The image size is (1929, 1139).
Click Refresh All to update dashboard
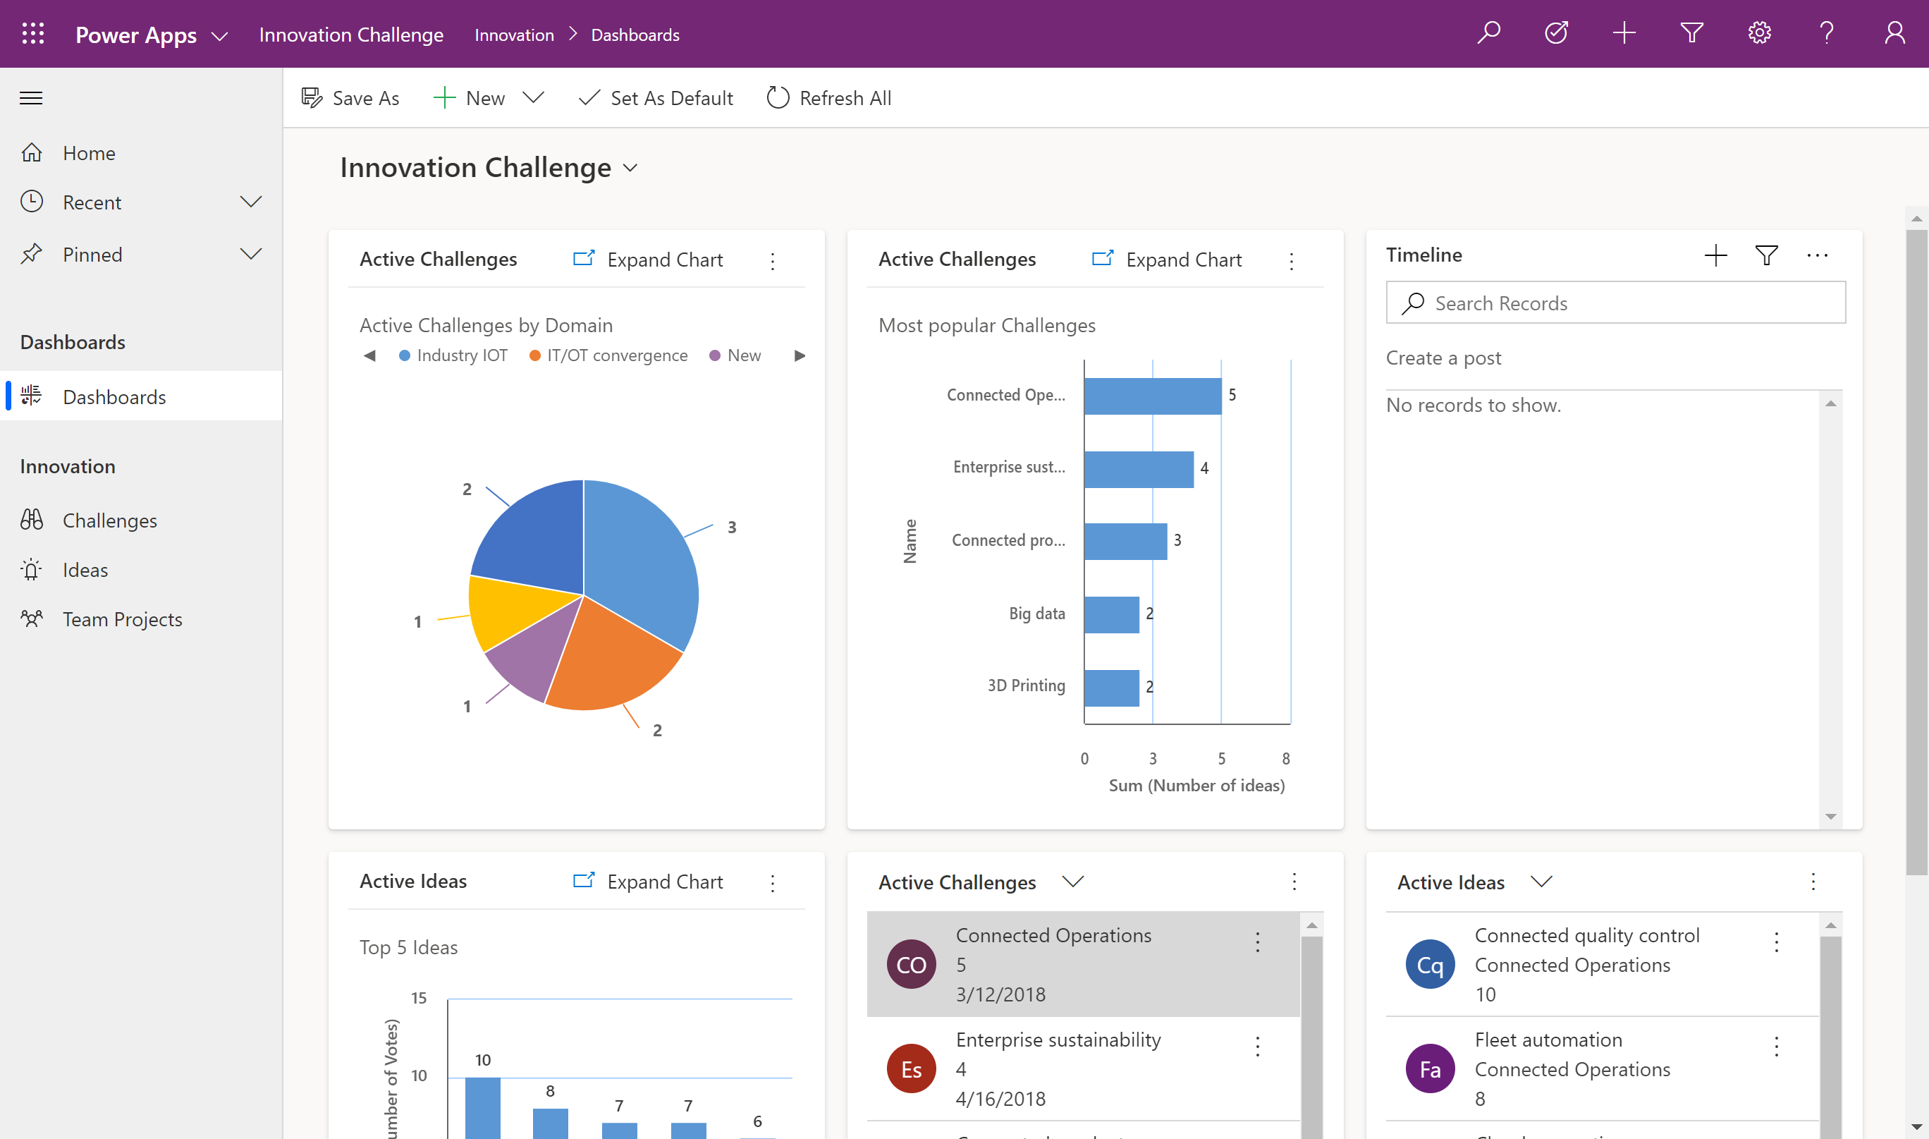(827, 97)
